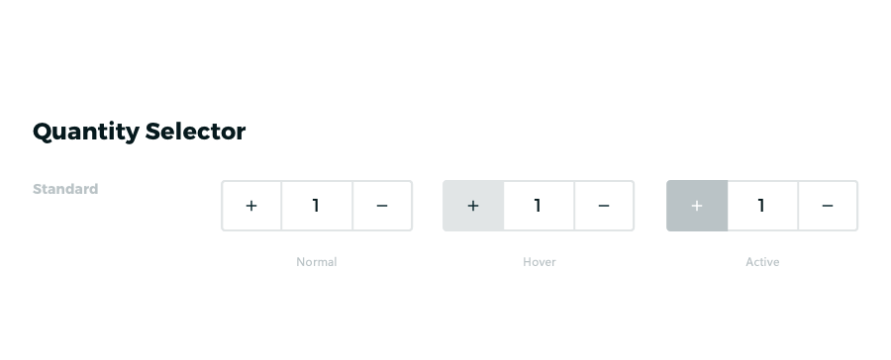
Task: Decrement the value in the Active example
Action: (828, 206)
